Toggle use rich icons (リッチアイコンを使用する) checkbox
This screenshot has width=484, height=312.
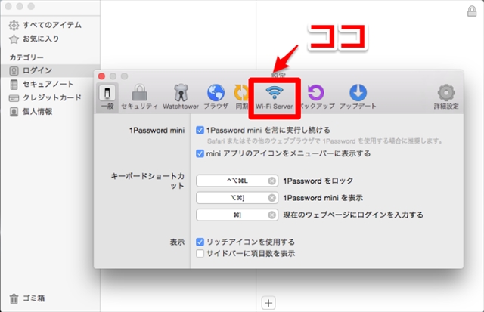point(200,242)
